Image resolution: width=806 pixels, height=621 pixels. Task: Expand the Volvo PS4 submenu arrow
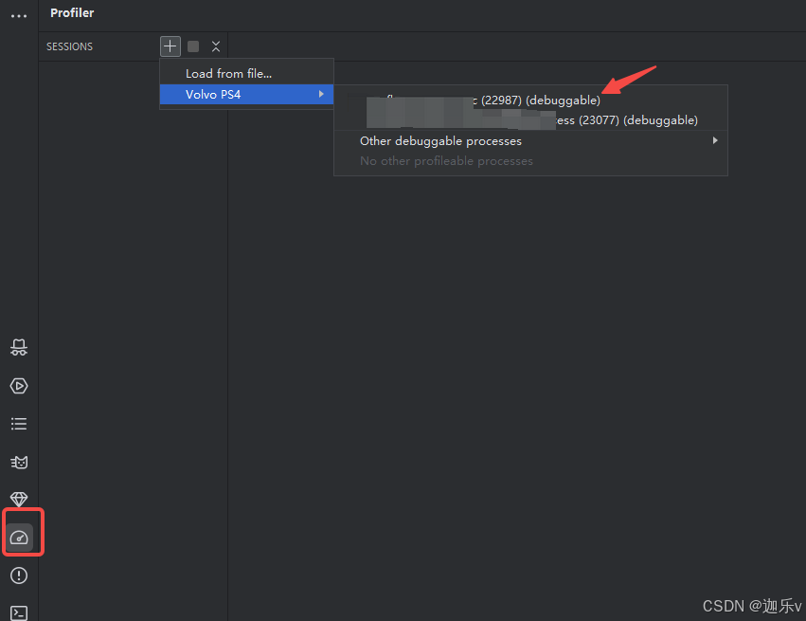(x=322, y=94)
